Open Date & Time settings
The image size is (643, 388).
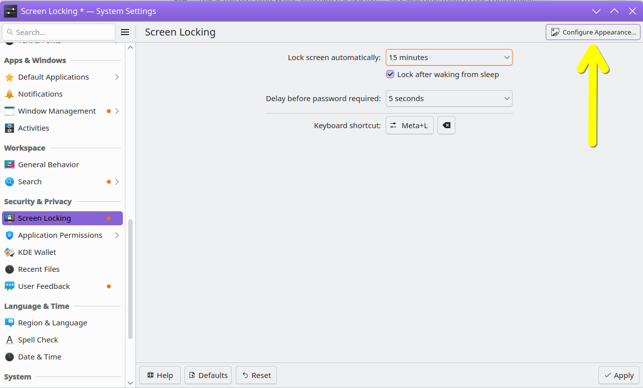(x=62, y=357)
